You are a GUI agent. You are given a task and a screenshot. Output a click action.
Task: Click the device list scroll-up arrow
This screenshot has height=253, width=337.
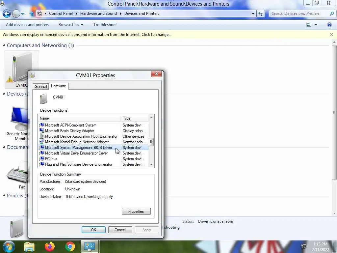(x=151, y=117)
